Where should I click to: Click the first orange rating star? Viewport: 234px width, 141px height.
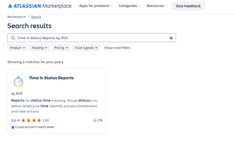(23, 120)
